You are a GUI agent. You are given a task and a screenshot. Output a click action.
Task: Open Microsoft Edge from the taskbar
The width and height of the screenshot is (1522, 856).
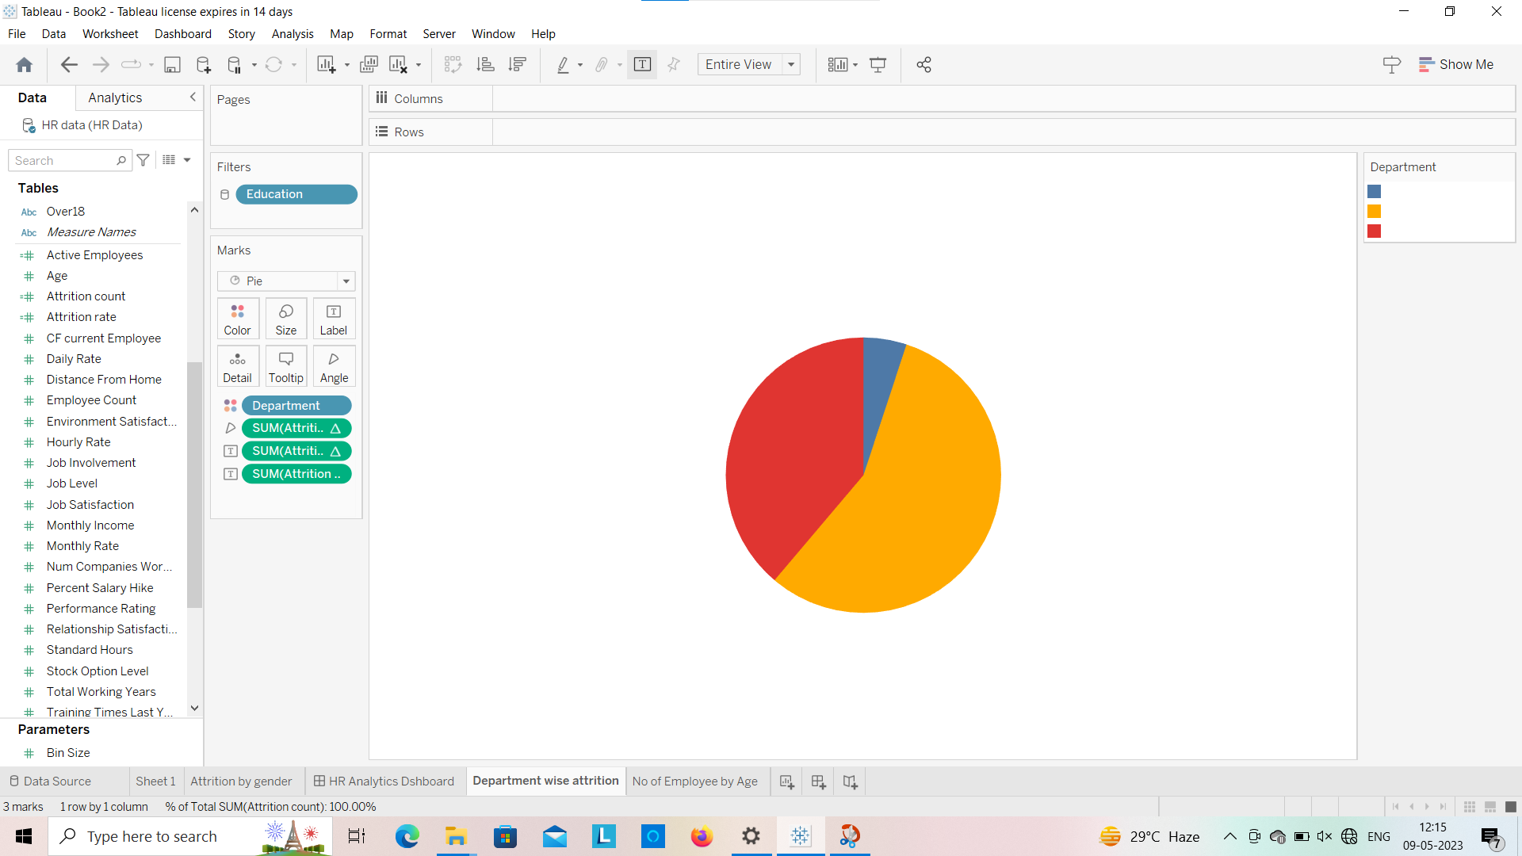point(407,836)
